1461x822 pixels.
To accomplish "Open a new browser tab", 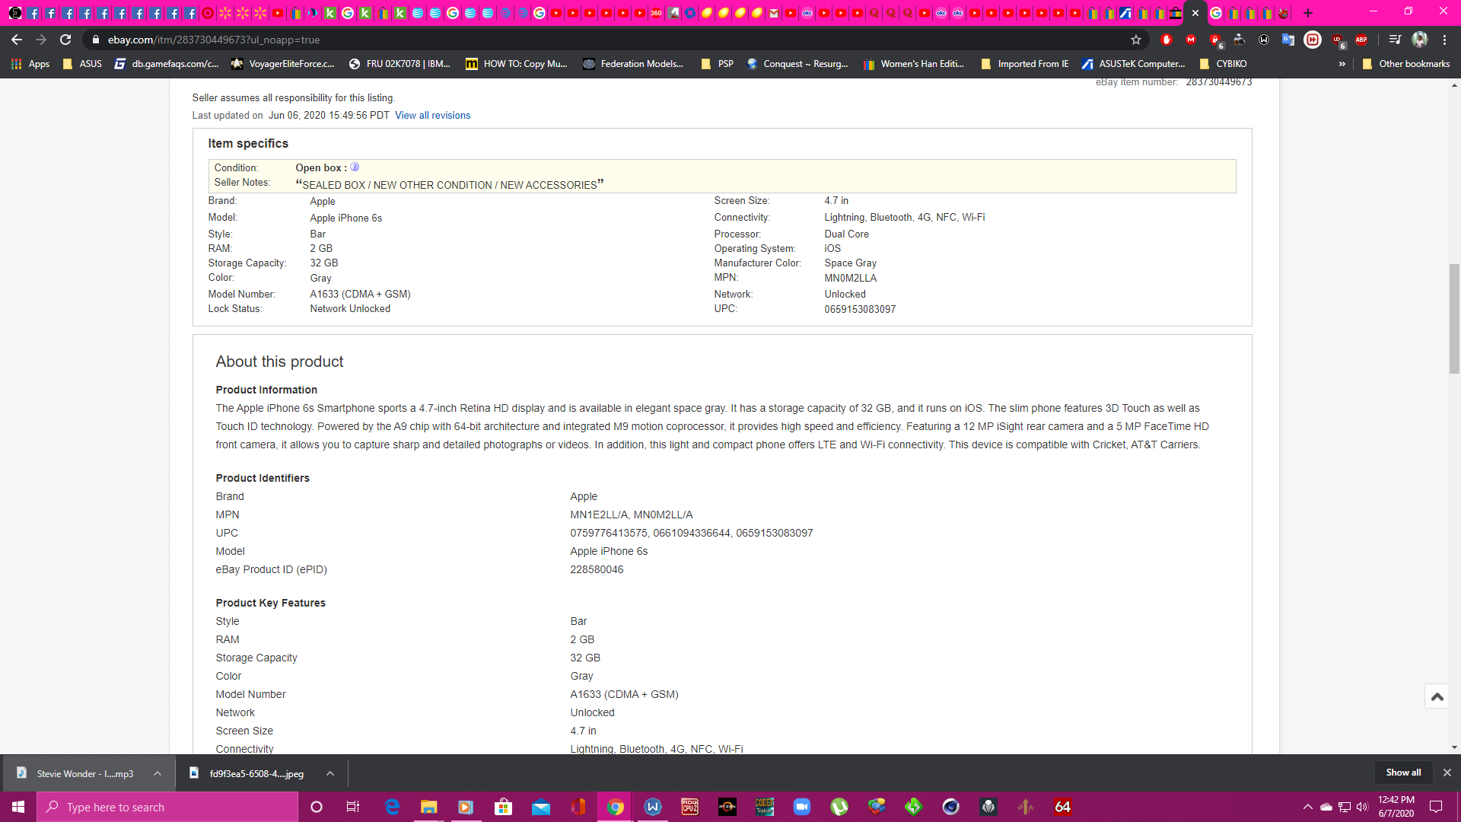I will (x=1308, y=13).
